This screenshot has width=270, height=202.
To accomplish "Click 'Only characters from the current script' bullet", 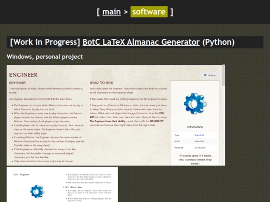I will click(x=43, y=161).
